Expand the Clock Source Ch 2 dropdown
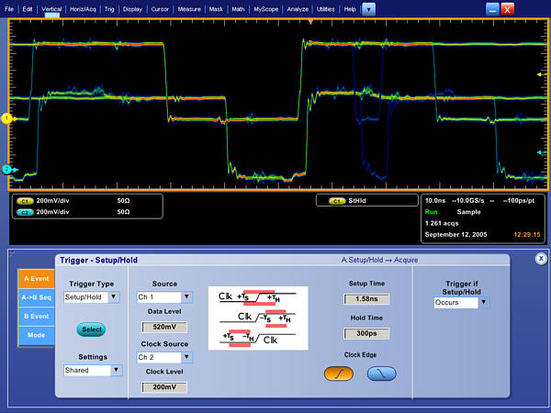This screenshot has height=413, width=551. [x=164, y=356]
